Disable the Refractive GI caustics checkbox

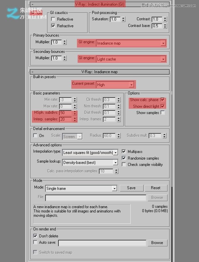(53, 26)
